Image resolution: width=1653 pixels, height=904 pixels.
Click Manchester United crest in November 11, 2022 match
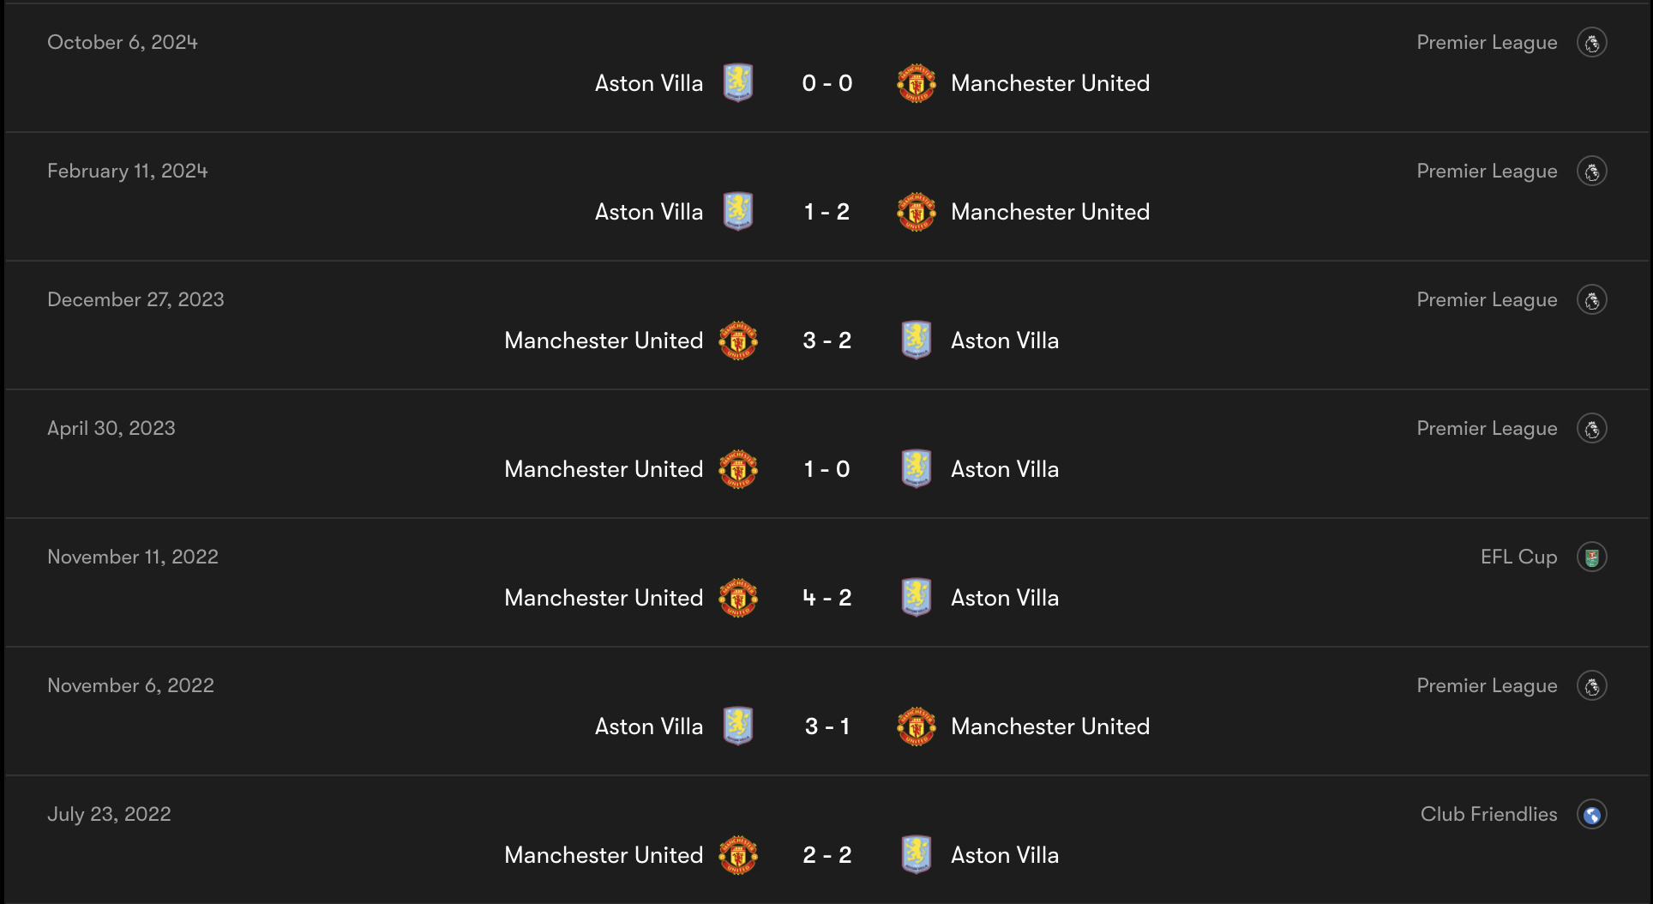[x=737, y=598]
